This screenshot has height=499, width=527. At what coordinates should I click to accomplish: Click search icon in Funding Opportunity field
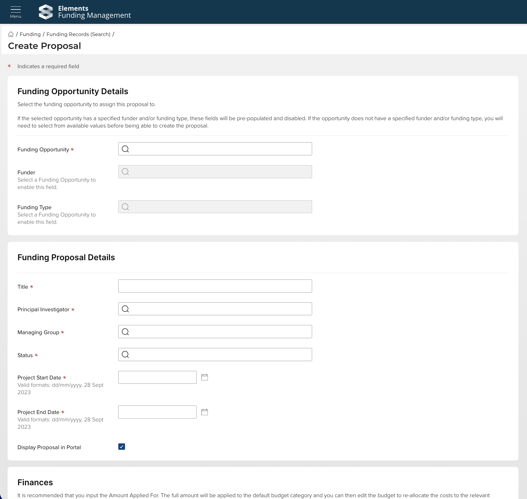(125, 149)
